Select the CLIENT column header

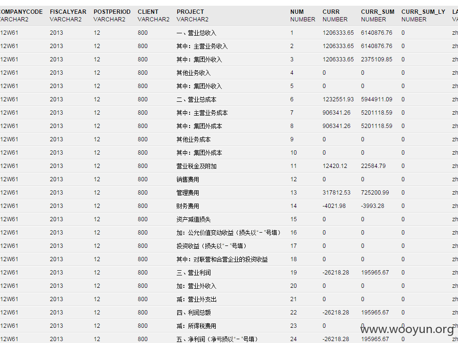(148, 12)
